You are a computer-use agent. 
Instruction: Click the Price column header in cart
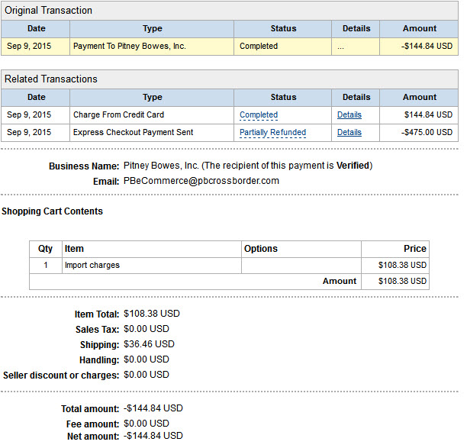[x=415, y=249]
